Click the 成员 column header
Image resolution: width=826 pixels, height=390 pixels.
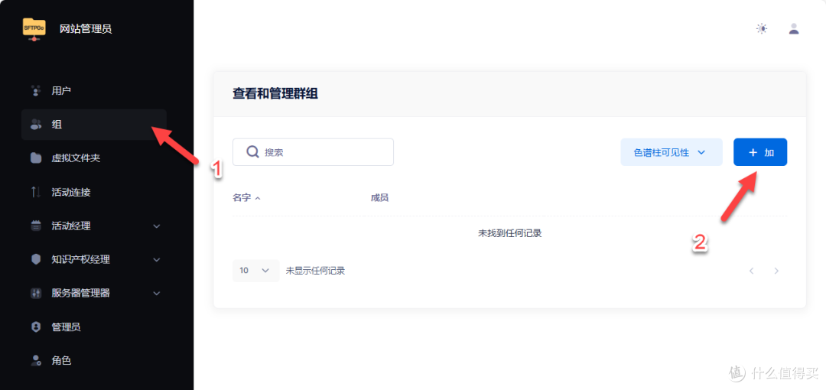(x=379, y=197)
